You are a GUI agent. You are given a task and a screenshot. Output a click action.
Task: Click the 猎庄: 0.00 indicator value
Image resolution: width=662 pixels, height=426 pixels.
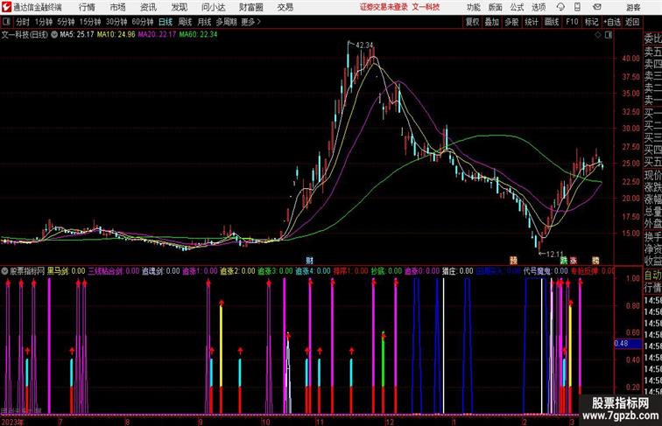coord(458,271)
